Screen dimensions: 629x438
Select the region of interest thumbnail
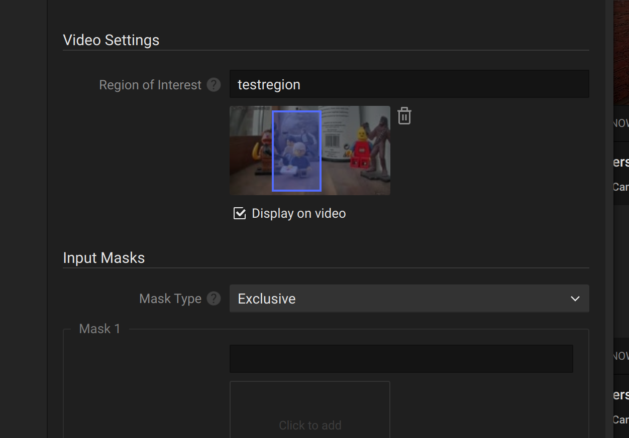pos(310,151)
